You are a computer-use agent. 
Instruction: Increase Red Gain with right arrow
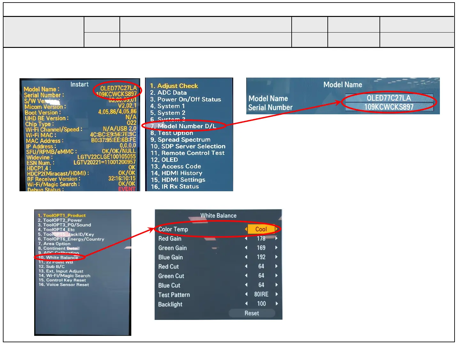pos(276,238)
